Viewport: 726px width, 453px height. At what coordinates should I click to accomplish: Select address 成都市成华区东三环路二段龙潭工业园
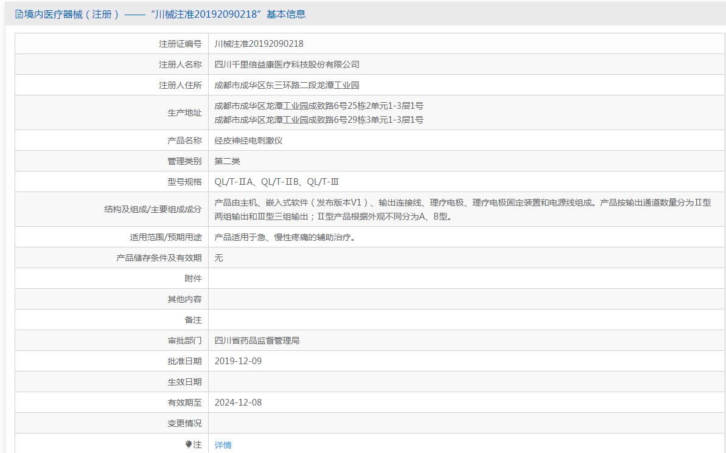pyautogui.click(x=287, y=85)
